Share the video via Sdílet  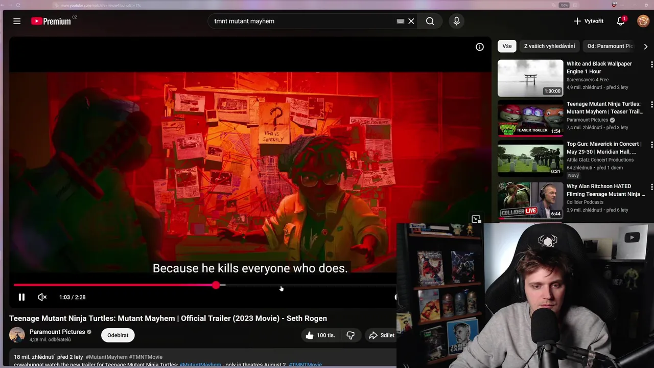(x=382, y=335)
